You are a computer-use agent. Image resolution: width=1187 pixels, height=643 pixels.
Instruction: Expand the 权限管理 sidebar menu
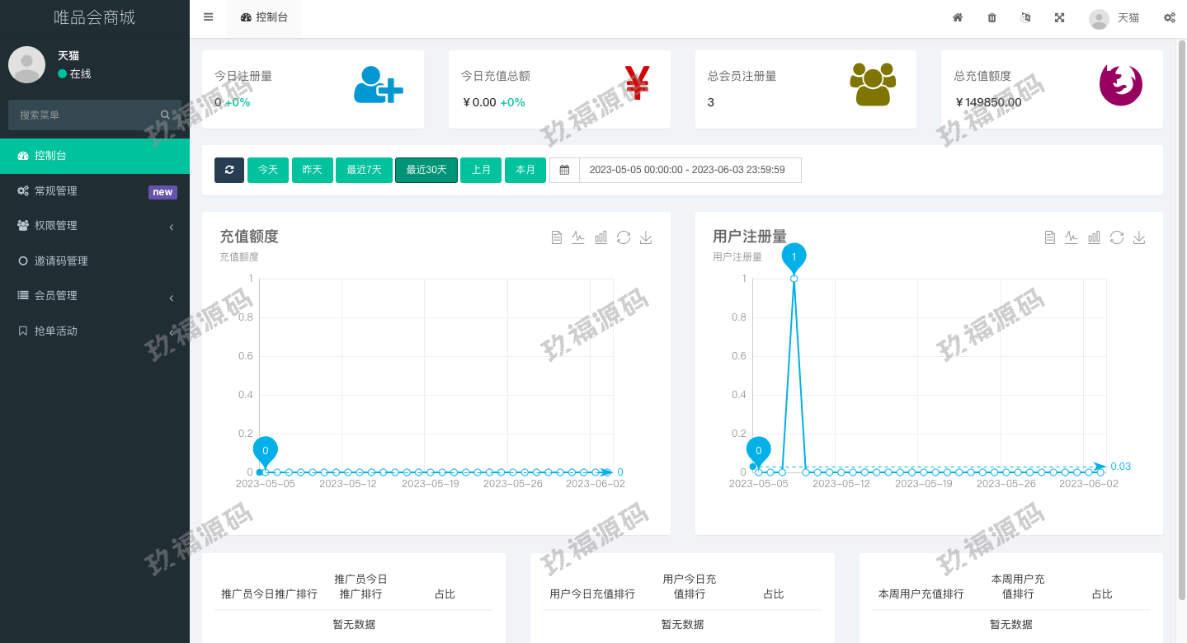coord(95,226)
